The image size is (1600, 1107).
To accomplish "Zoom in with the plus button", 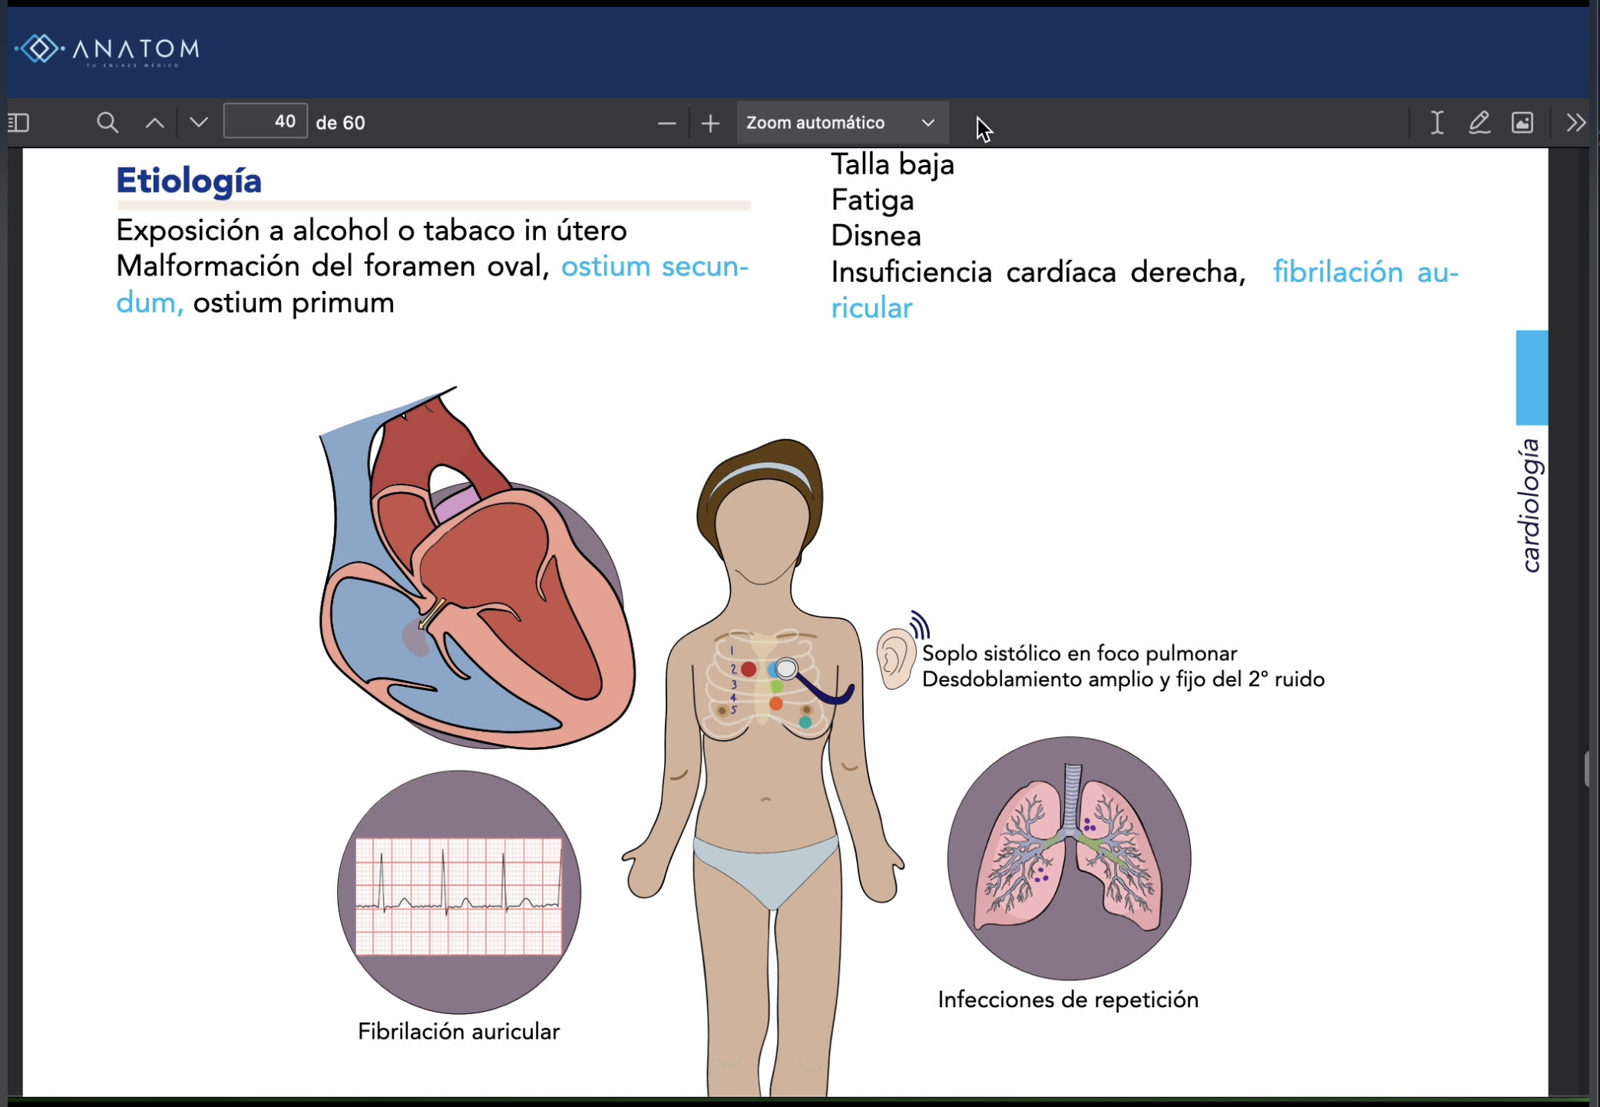I will coord(711,123).
